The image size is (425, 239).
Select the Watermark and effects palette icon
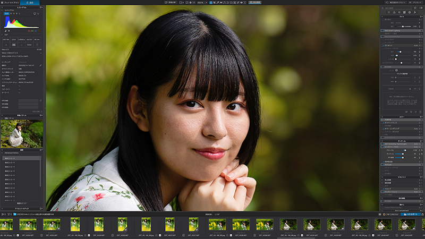415,12
